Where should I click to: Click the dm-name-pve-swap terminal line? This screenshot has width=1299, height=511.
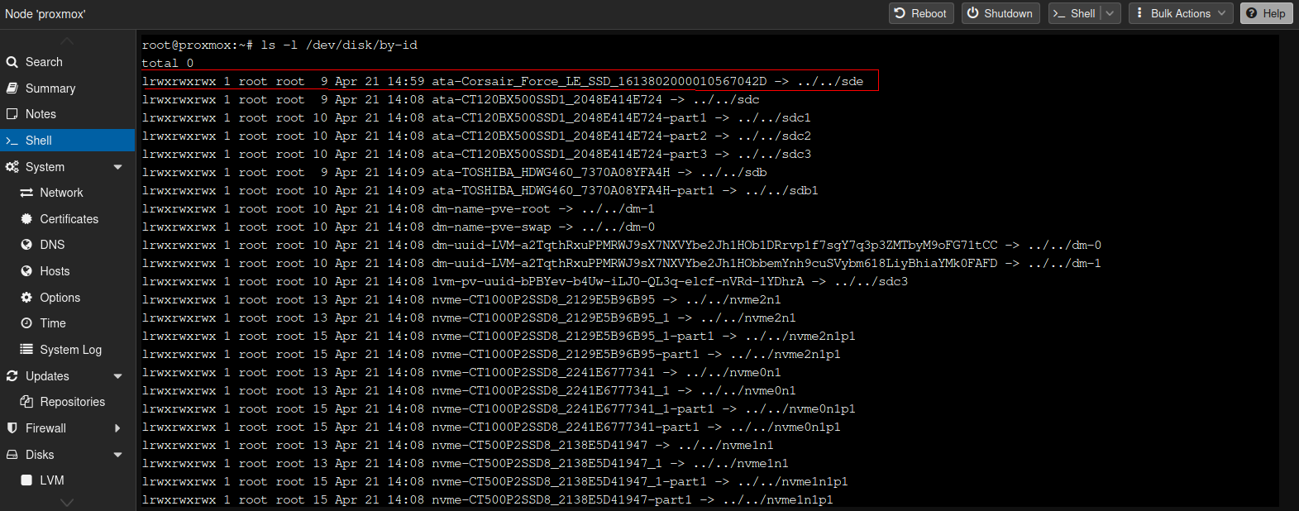pyautogui.click(x=398, y=227)
